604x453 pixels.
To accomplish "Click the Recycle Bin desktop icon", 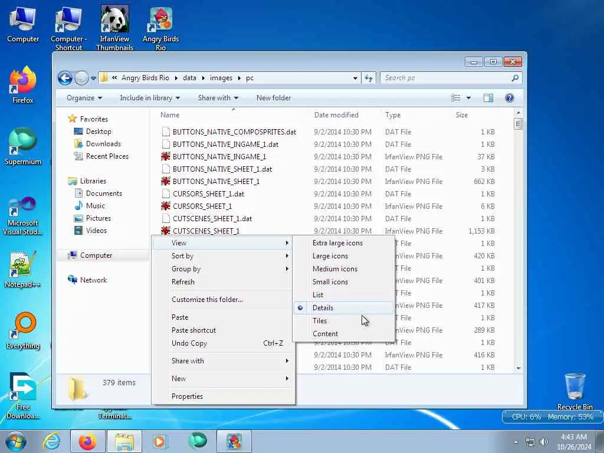I will 575,391.
